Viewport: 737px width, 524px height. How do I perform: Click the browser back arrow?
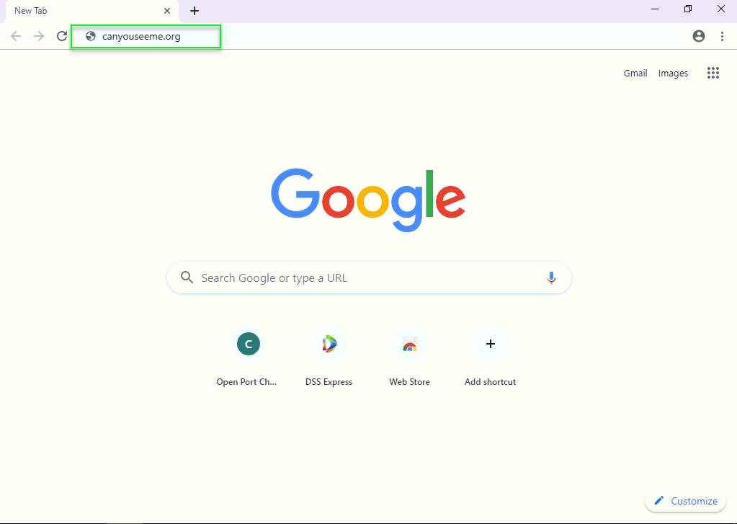(16, 36)
